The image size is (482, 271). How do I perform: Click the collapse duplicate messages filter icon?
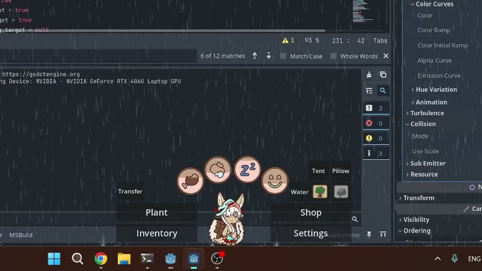click(369, 90)
